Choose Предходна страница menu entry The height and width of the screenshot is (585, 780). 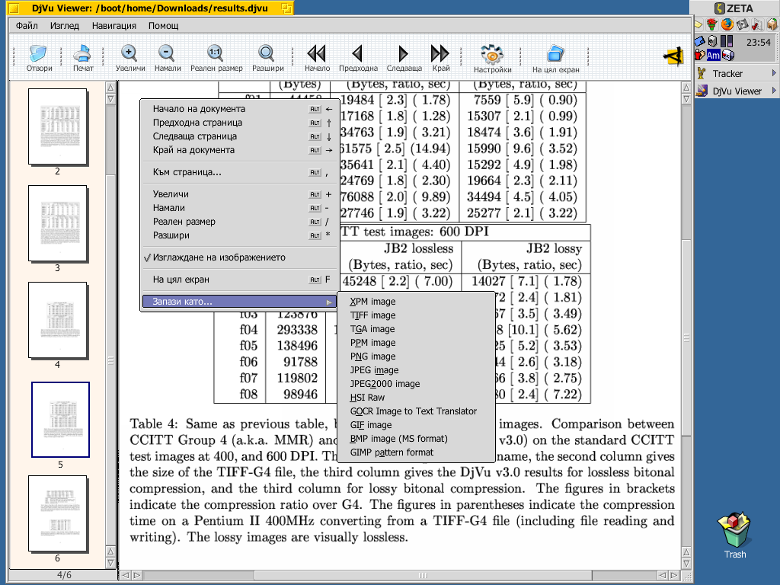(x=240, y=123)
